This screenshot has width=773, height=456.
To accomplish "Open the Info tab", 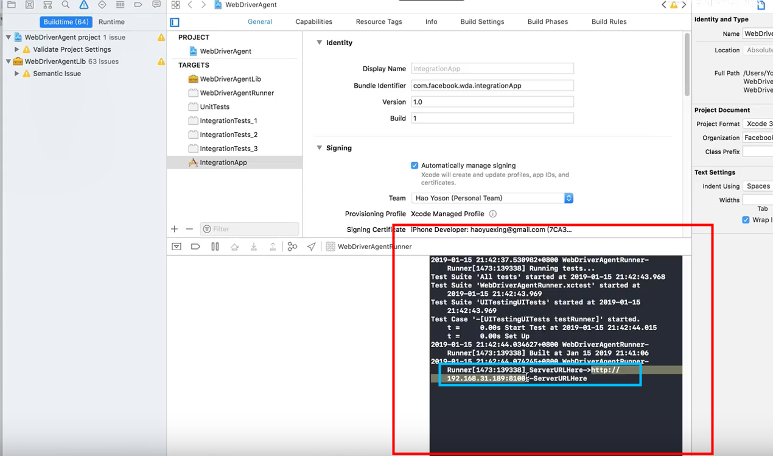I will tap(432, 22).
